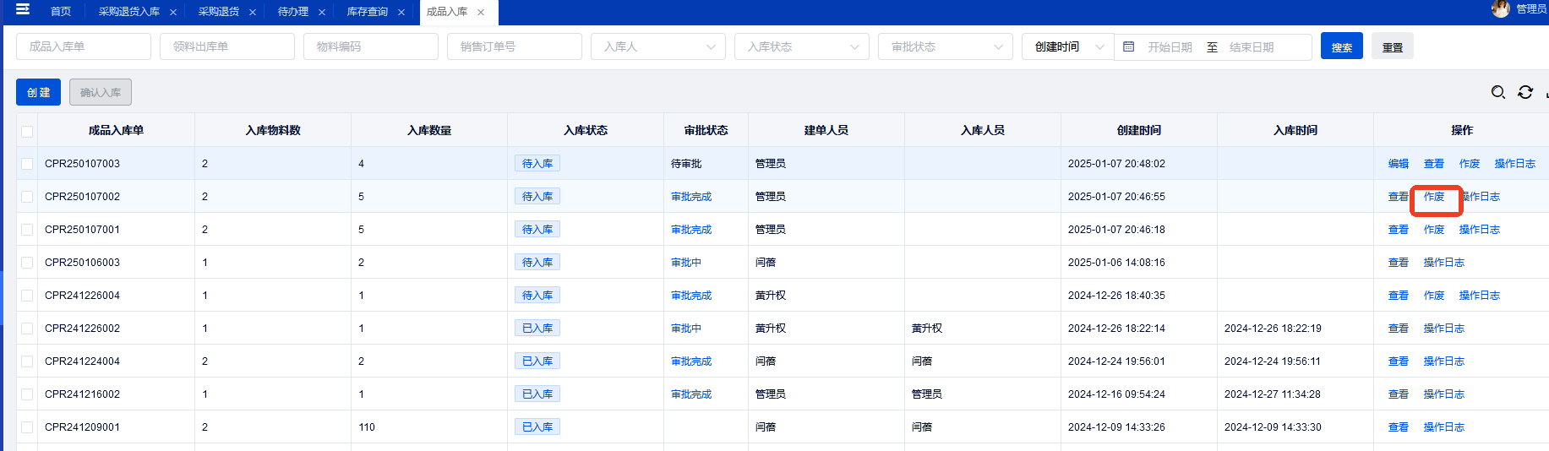Screen dimensions: 1549x451
Task: Close the 成品入库 tab
Action: click(481, 12)
